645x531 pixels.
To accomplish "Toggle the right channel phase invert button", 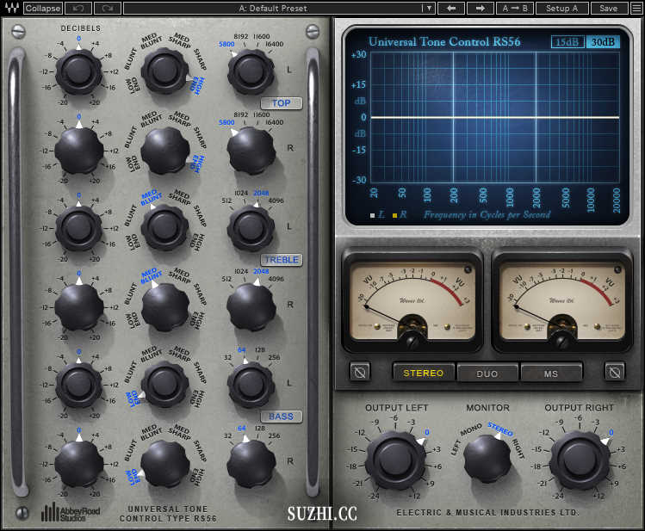I will pos(615,372).
